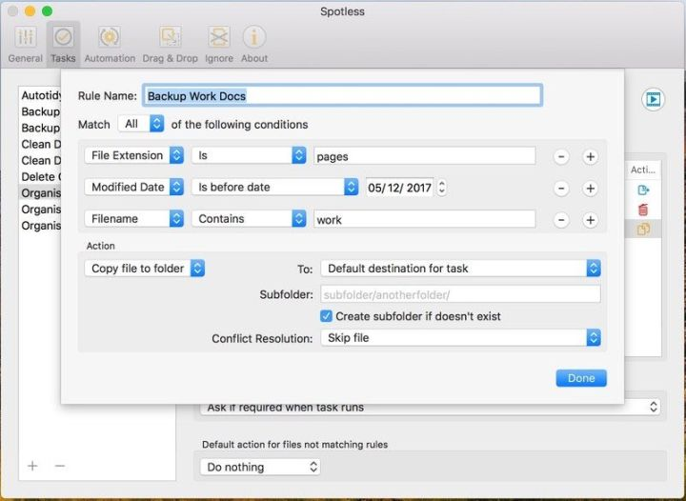Remove selected task with minus button
The width and height of the screenshot is (686, 501).
(x=60, y=466)
